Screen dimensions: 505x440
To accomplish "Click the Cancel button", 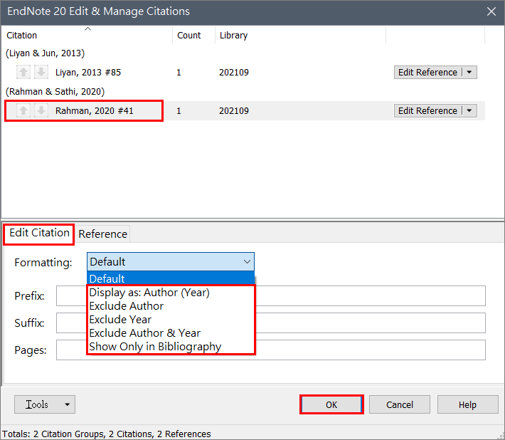I will pyautogui.click(x=399, y=404).
